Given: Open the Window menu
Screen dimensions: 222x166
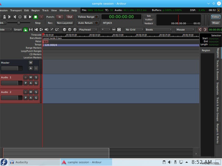Looking at the screenshot, I should 64,11.
